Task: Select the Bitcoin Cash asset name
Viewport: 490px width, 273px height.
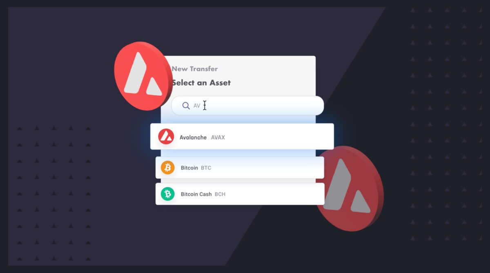Action: pyautogui.click(x=196, y=194)
